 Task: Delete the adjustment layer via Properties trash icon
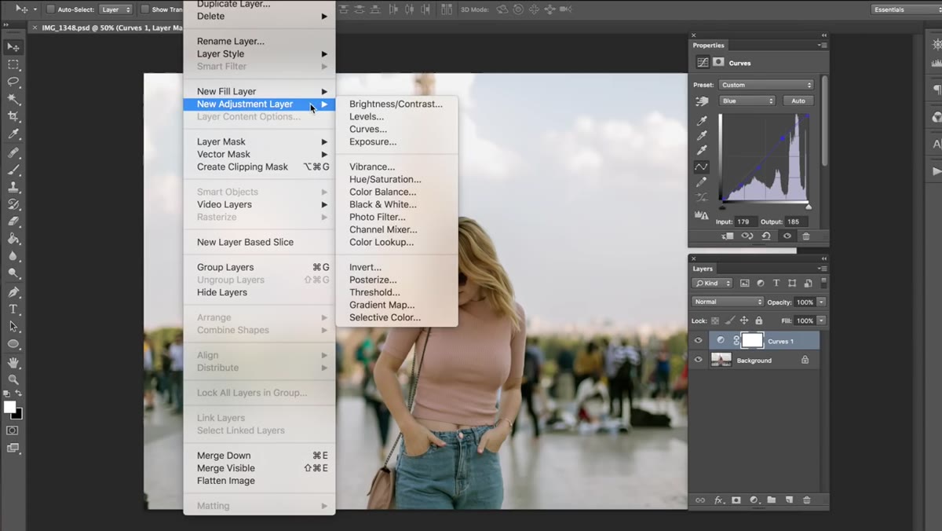tap(805, 236)
